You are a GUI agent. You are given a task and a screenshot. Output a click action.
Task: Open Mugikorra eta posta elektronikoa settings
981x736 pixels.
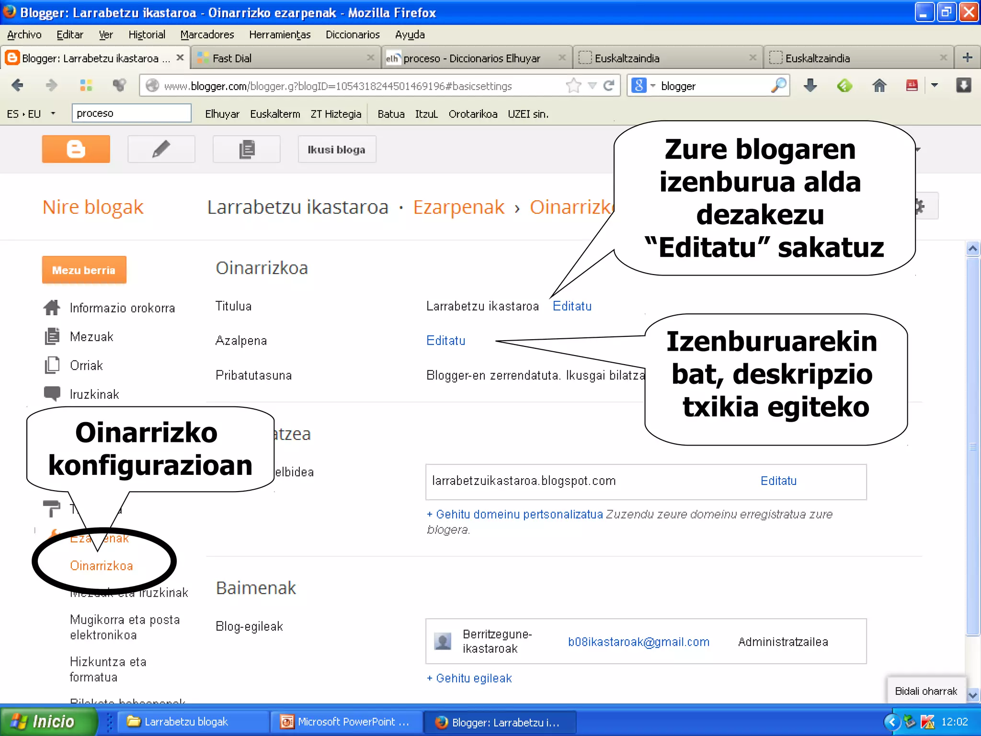click(125, 627)
